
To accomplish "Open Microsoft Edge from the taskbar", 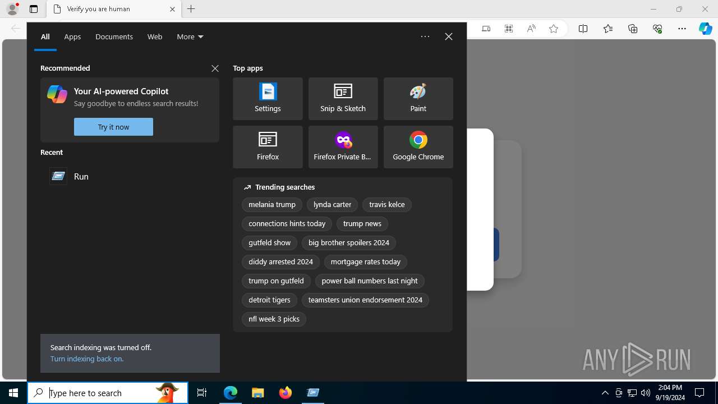I will point(231,393).
